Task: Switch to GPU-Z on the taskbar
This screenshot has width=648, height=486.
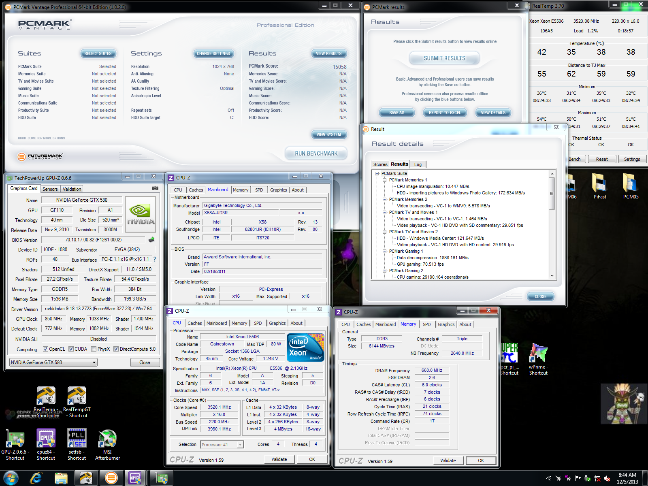Action: pos(162,478)
